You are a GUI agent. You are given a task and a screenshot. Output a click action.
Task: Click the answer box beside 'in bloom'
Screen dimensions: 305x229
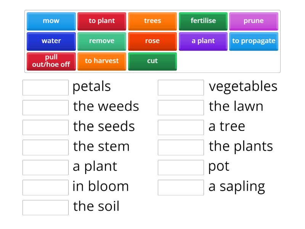(45, 187)
